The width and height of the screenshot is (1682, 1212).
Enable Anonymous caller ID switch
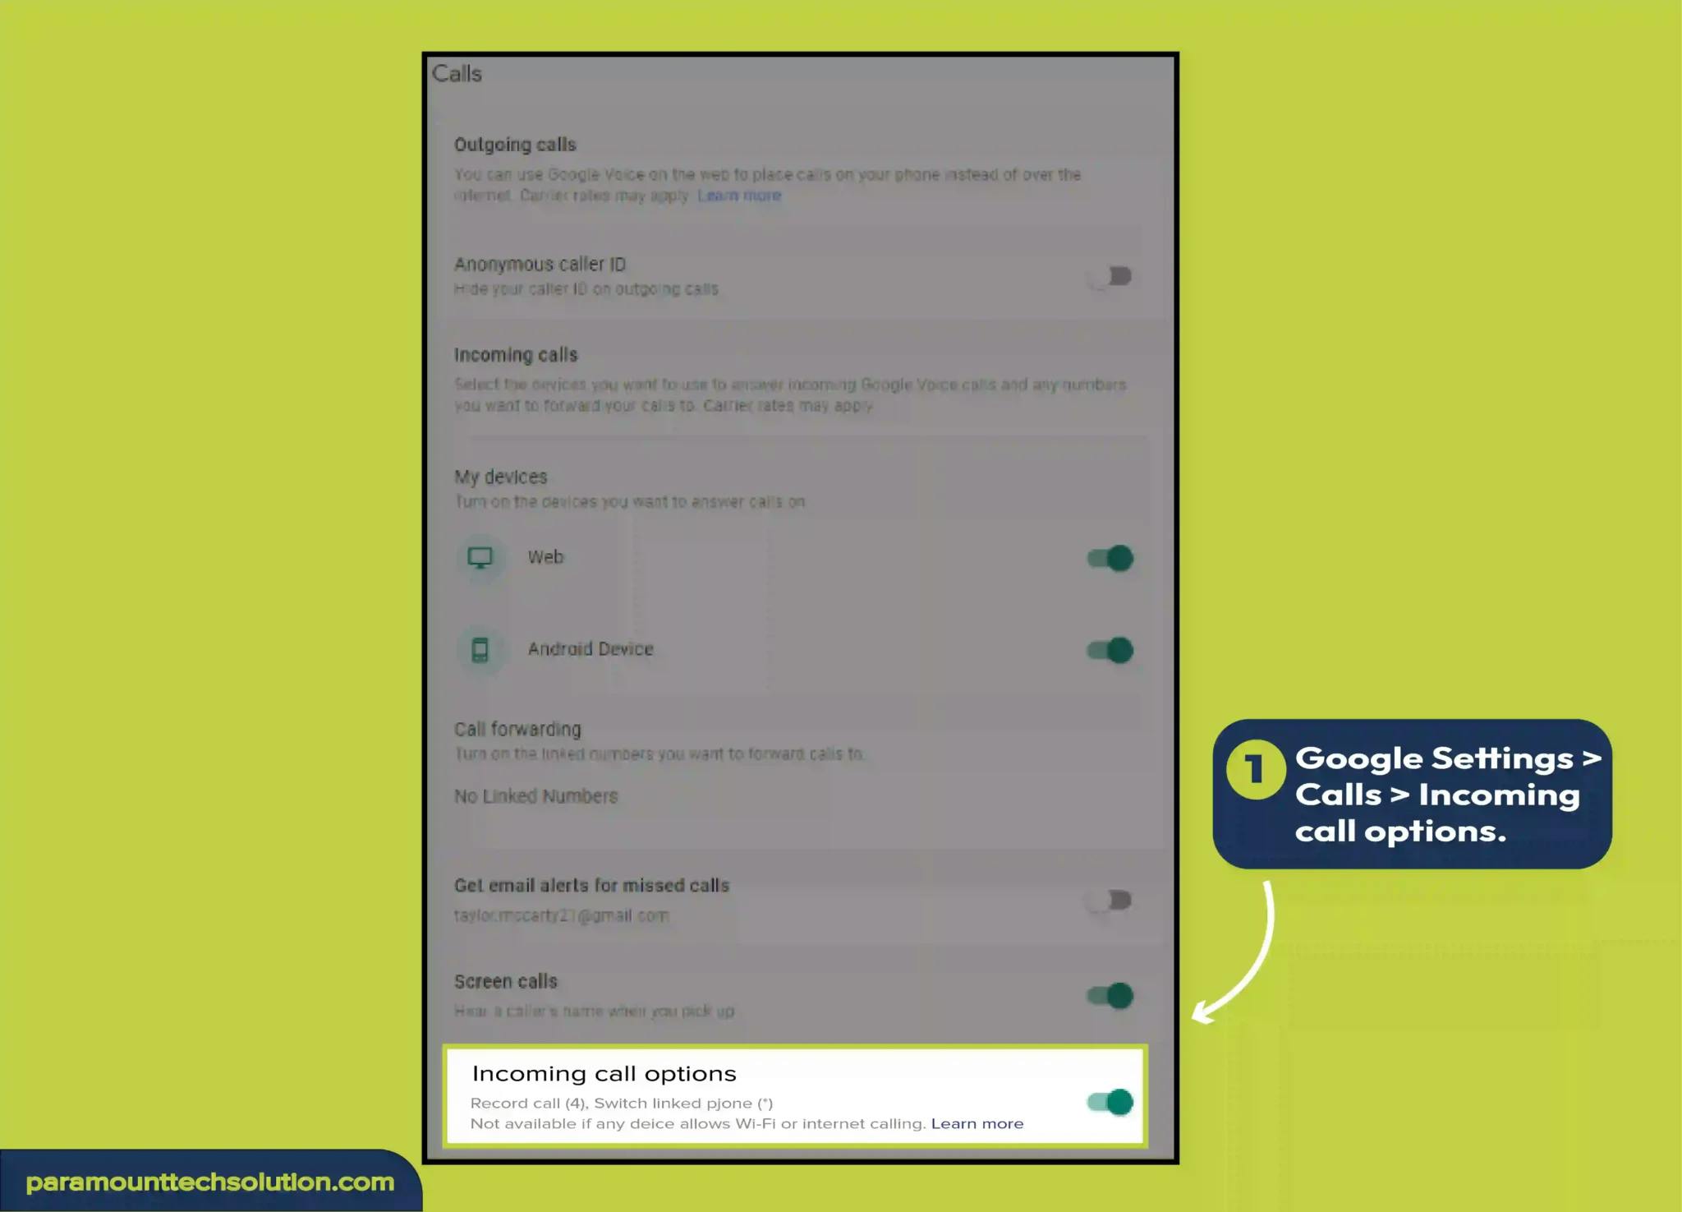1110,277
